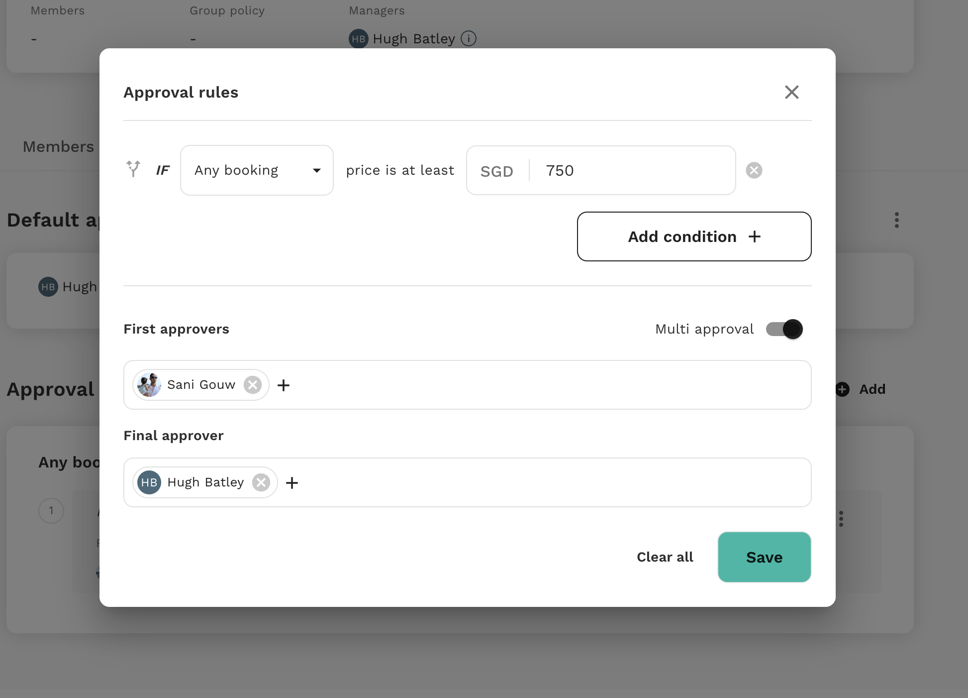Screen dimensions: 968x698
Task: Click the HB avatar next to Managers
Action: (359, 39)
